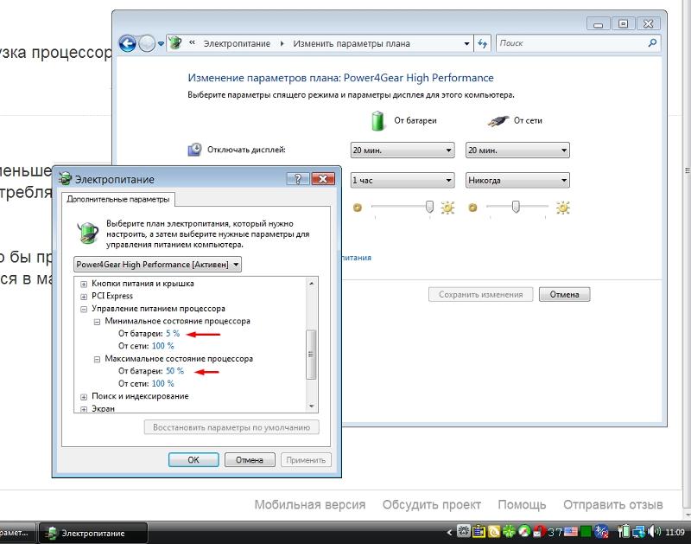Expand Поиск и индексирование node

pos(84,397)
